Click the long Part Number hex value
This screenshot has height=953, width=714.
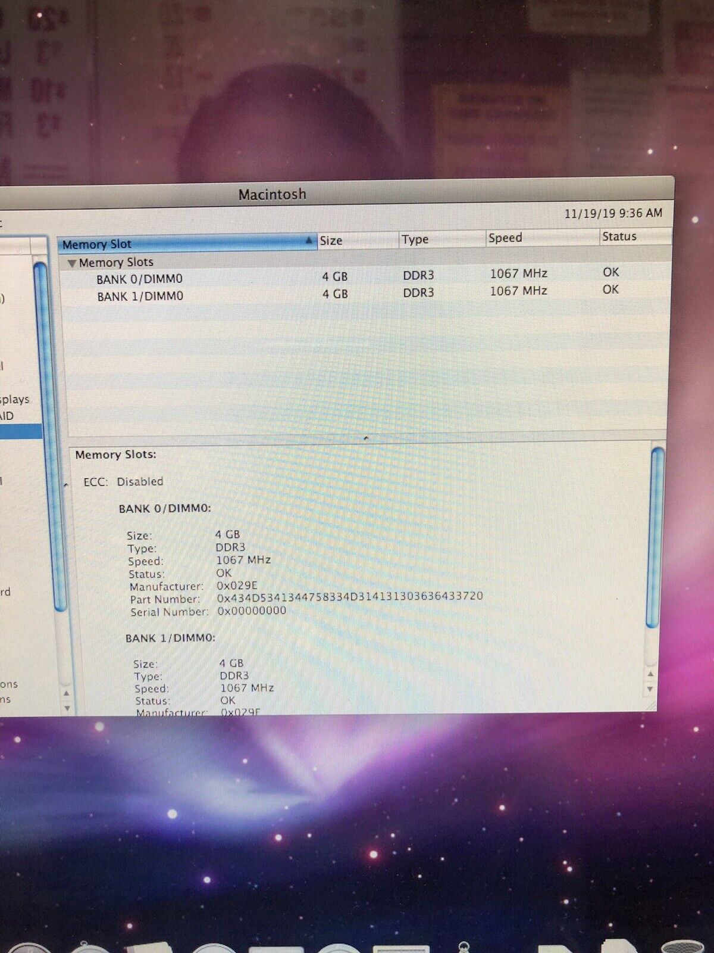350,597
